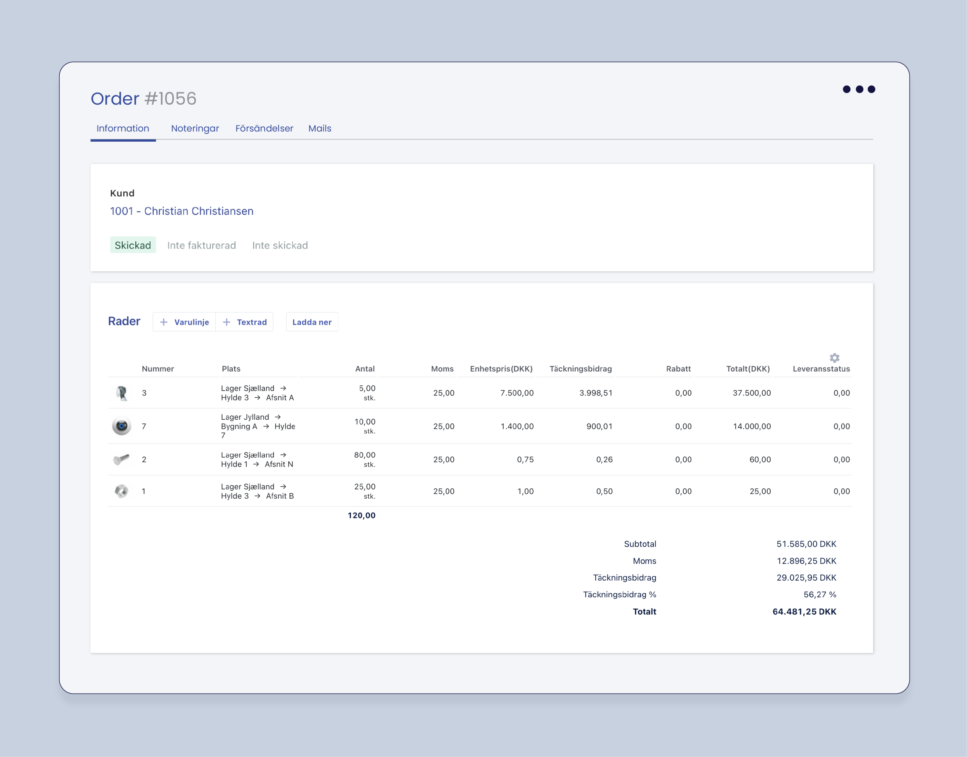Image resolution: width=967 pixels, height=757 pixels.
Task: Click the Skickad status badge
Action: (133, 245)
